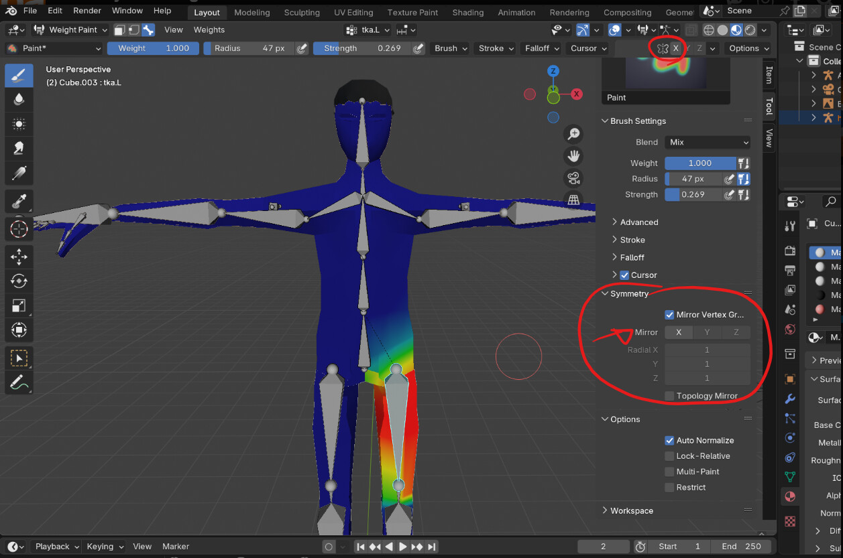Enable the Lock-Relative checkbox
Screen dimensions: 843x558
coord(669,456)
